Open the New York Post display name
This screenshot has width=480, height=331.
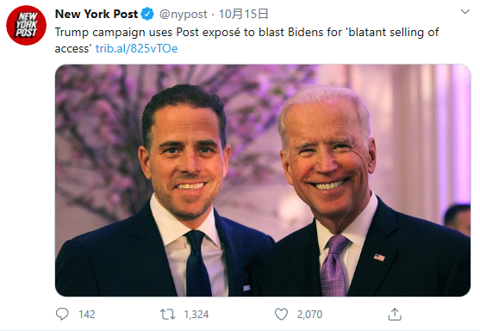pos(97,14)
